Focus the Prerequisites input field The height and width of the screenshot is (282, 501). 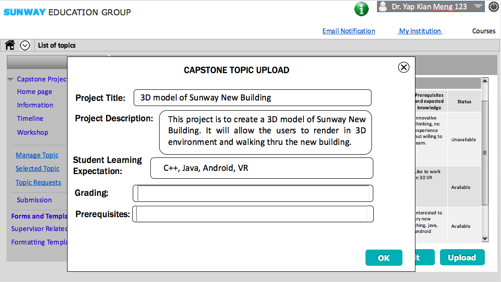253,214
